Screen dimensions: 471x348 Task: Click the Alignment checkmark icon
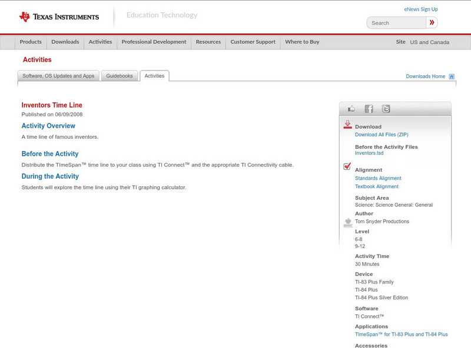347,167
